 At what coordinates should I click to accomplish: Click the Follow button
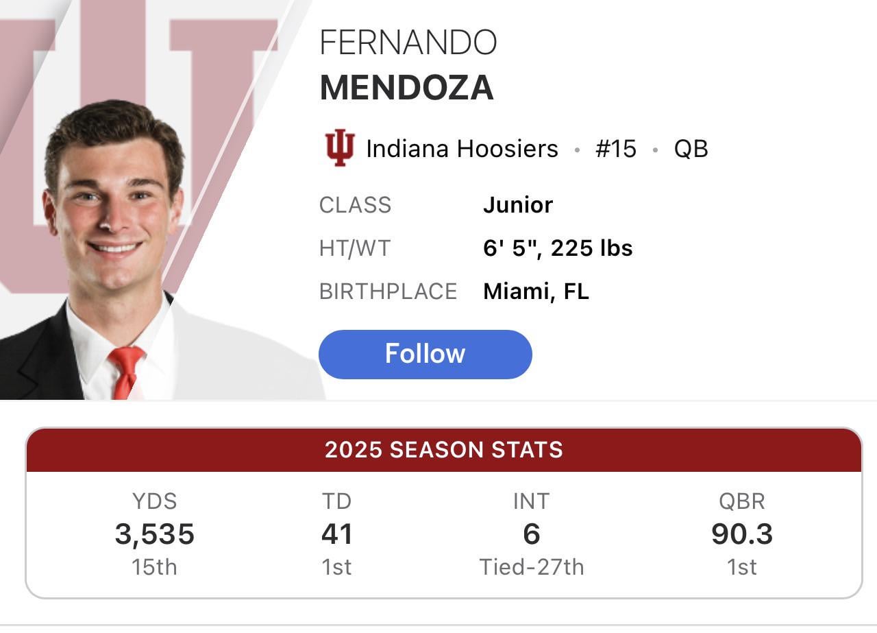425,354
